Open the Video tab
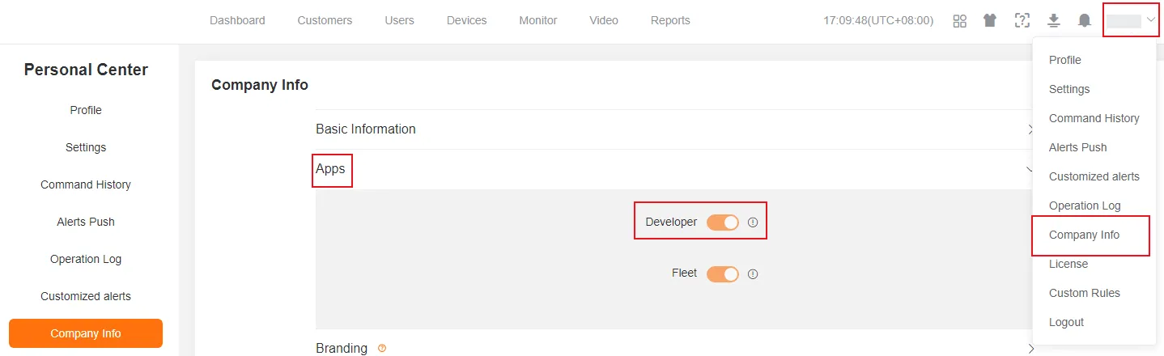The width and height of the screenshot is (1164, 356). (x=604, y=21)
